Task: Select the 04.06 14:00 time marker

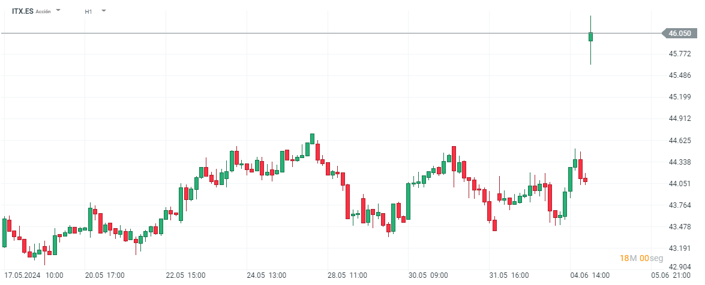Action: (590, 275)
